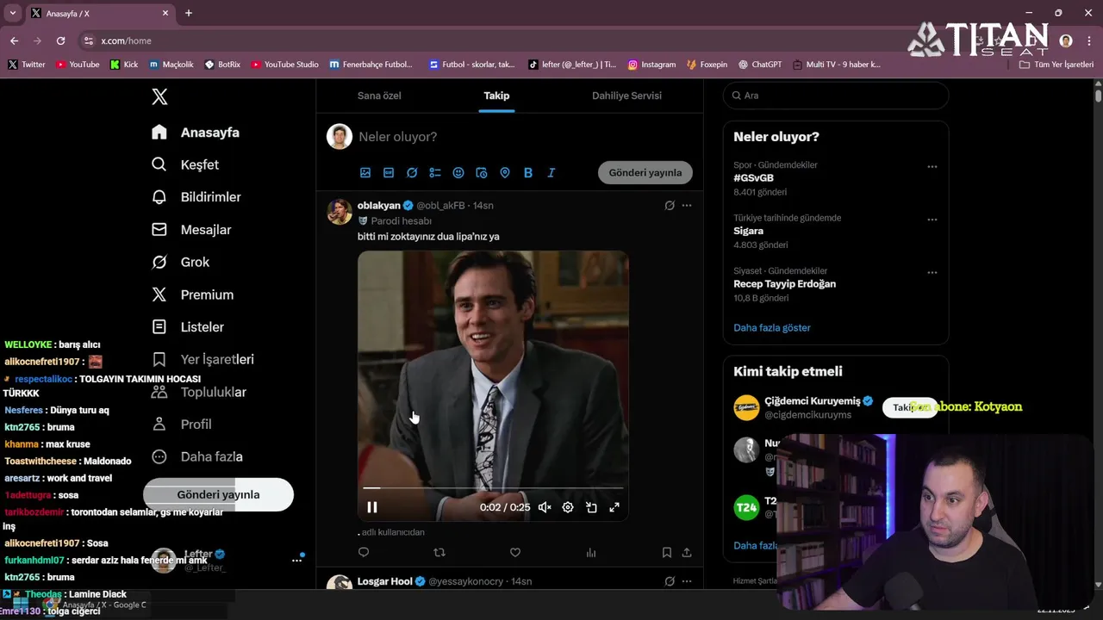This screenshot has height=620, width=1103.
Task: Open more options for #GSvGB trend
Action: coord(932,166)
